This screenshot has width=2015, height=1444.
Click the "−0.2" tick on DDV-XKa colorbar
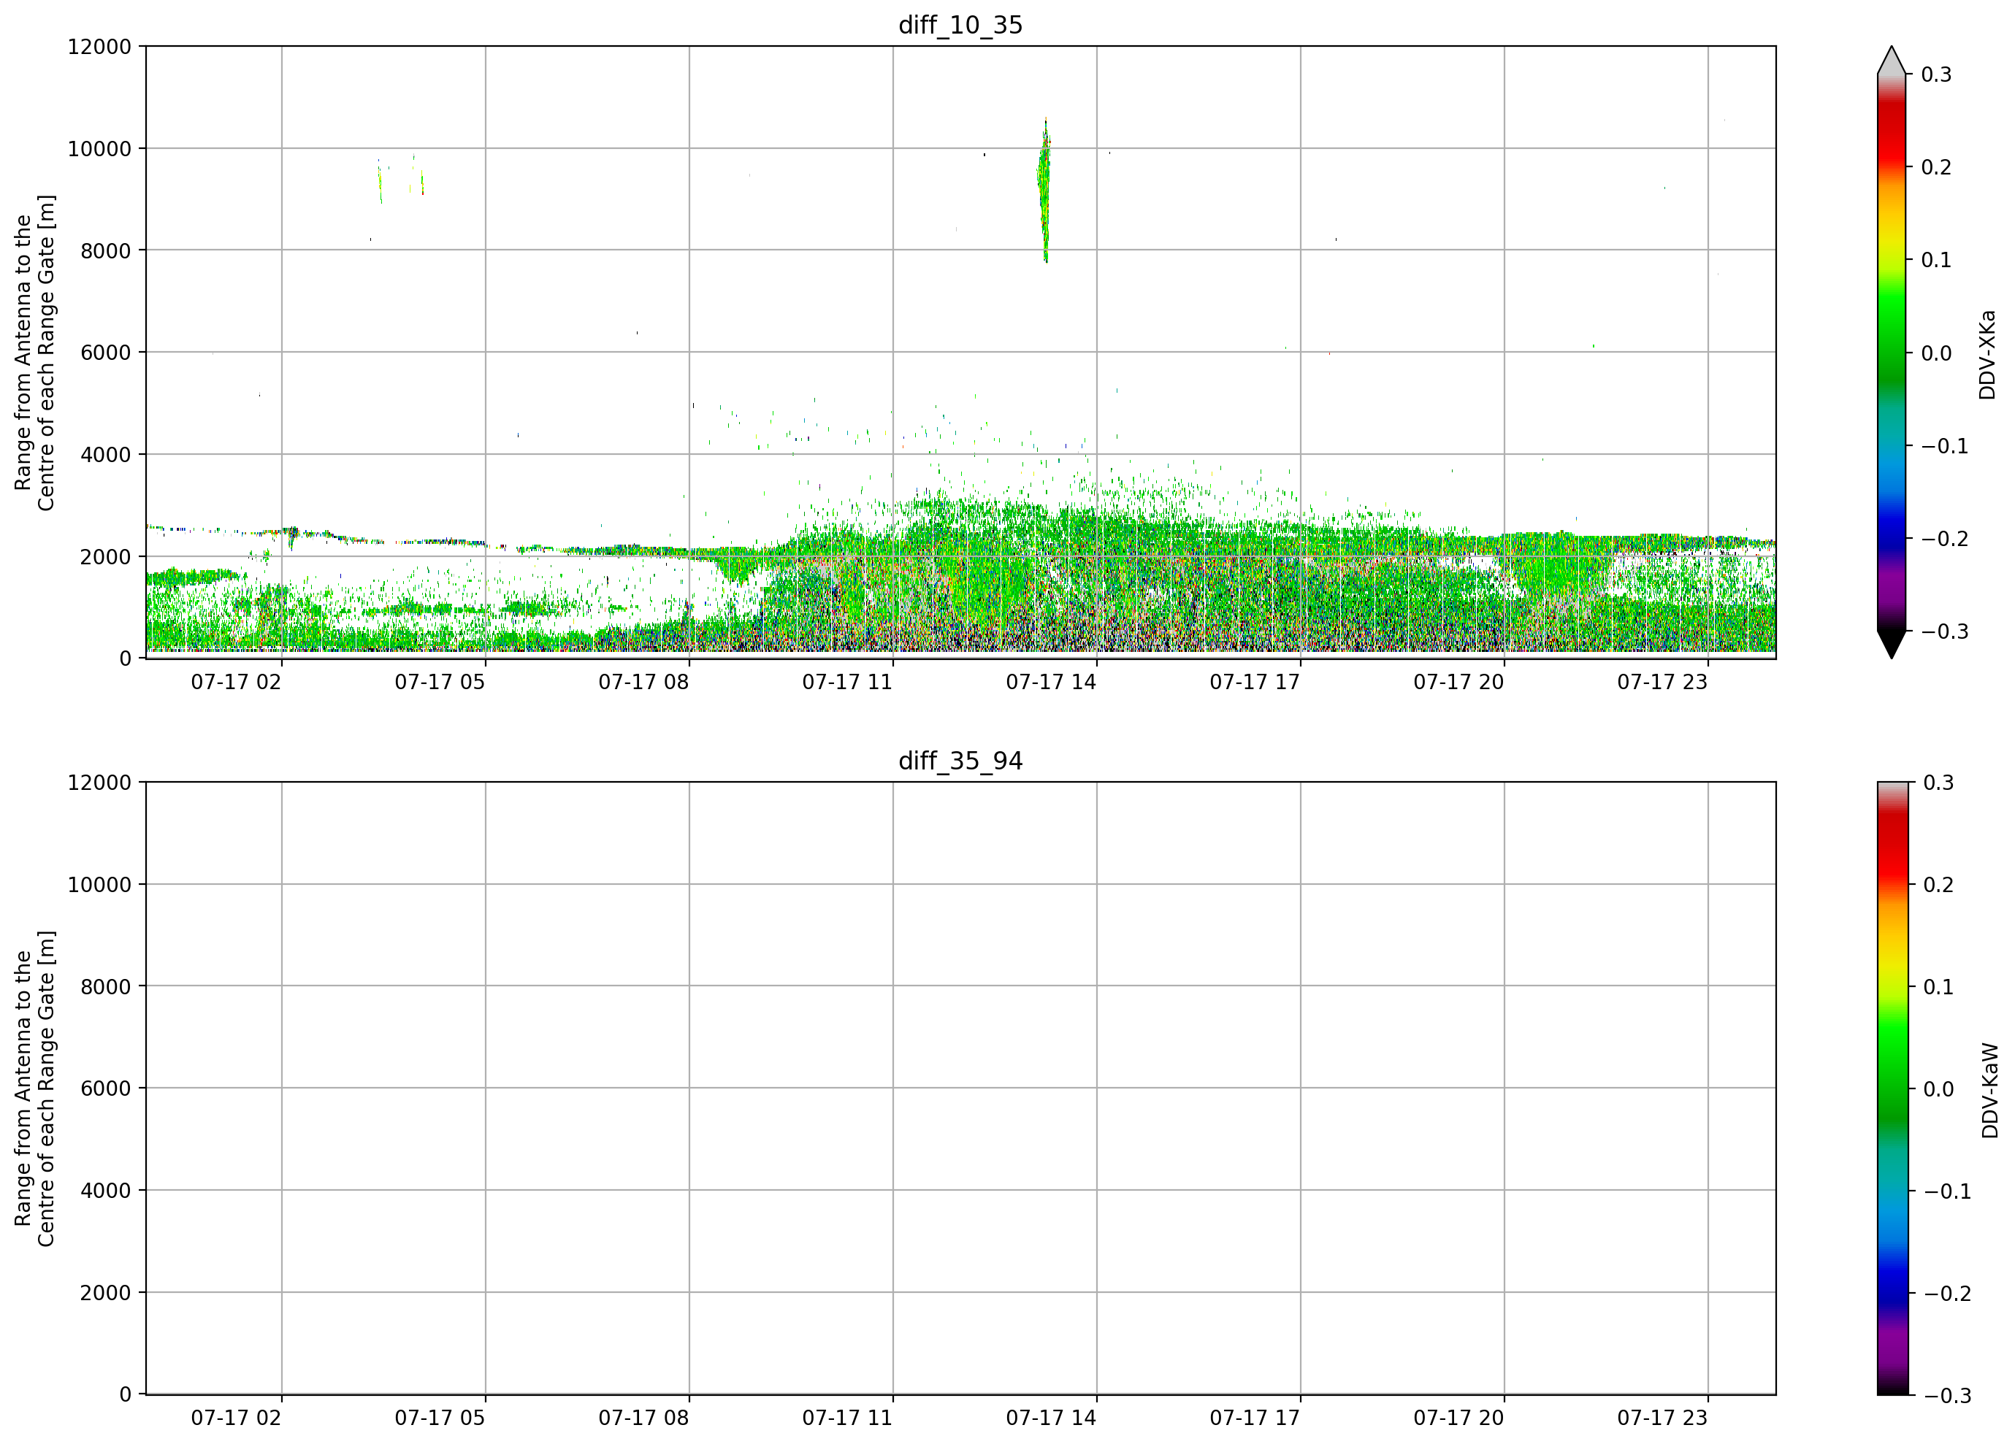click(x=1945, y=539)
